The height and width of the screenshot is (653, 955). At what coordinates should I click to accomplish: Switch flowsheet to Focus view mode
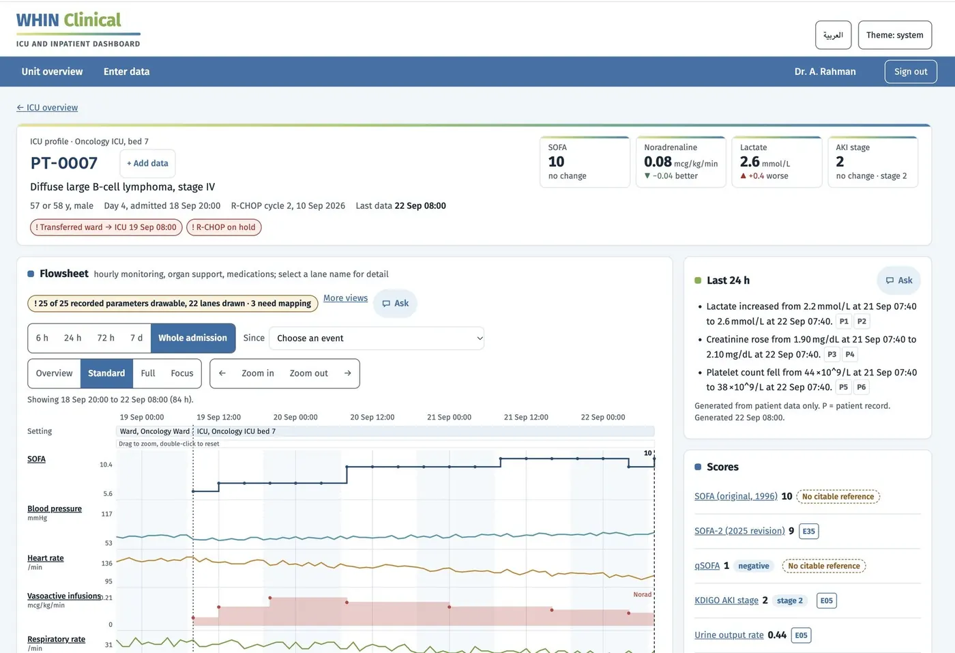pyautogui.click(x=182, y=373)
